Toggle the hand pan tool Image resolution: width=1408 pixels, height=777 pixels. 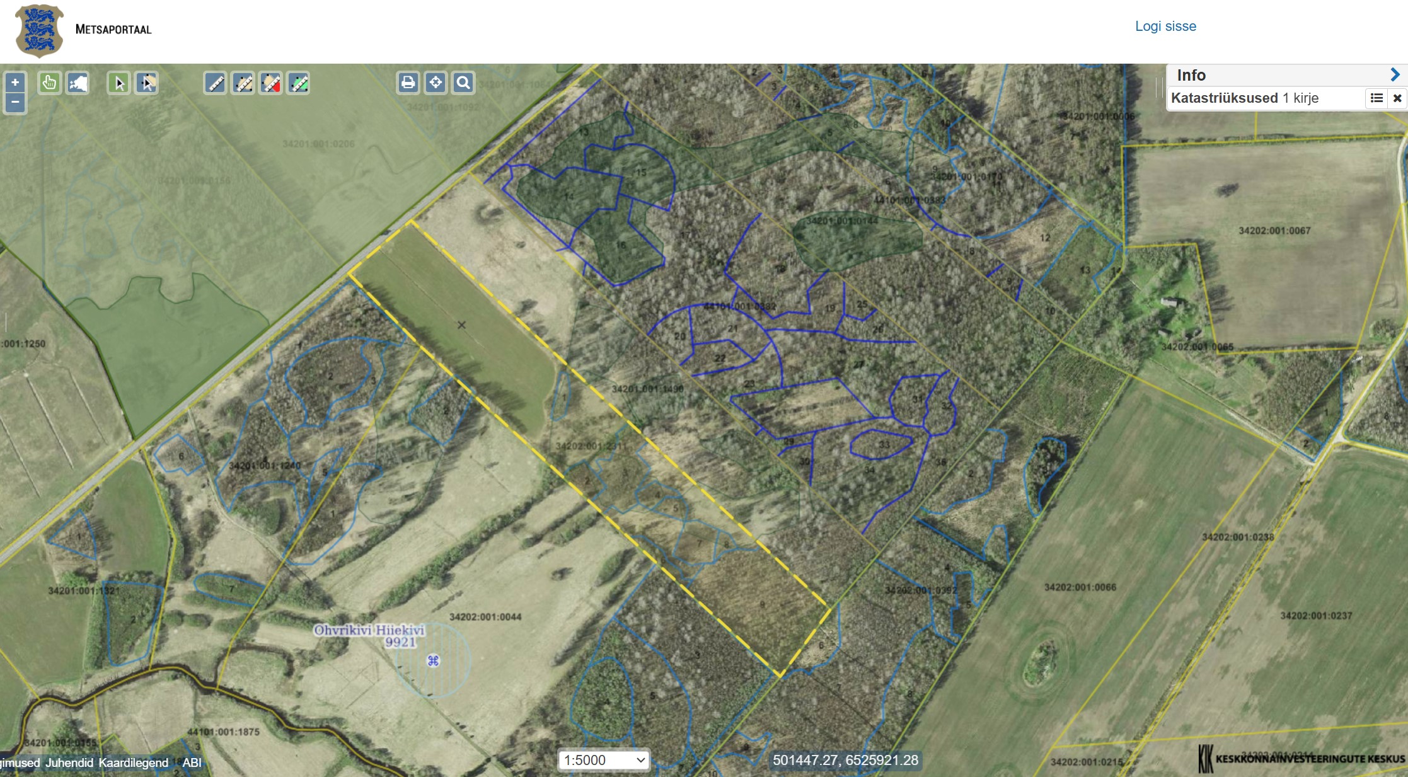coord(49,83)
